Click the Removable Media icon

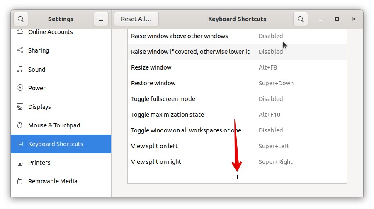(20, 181)
